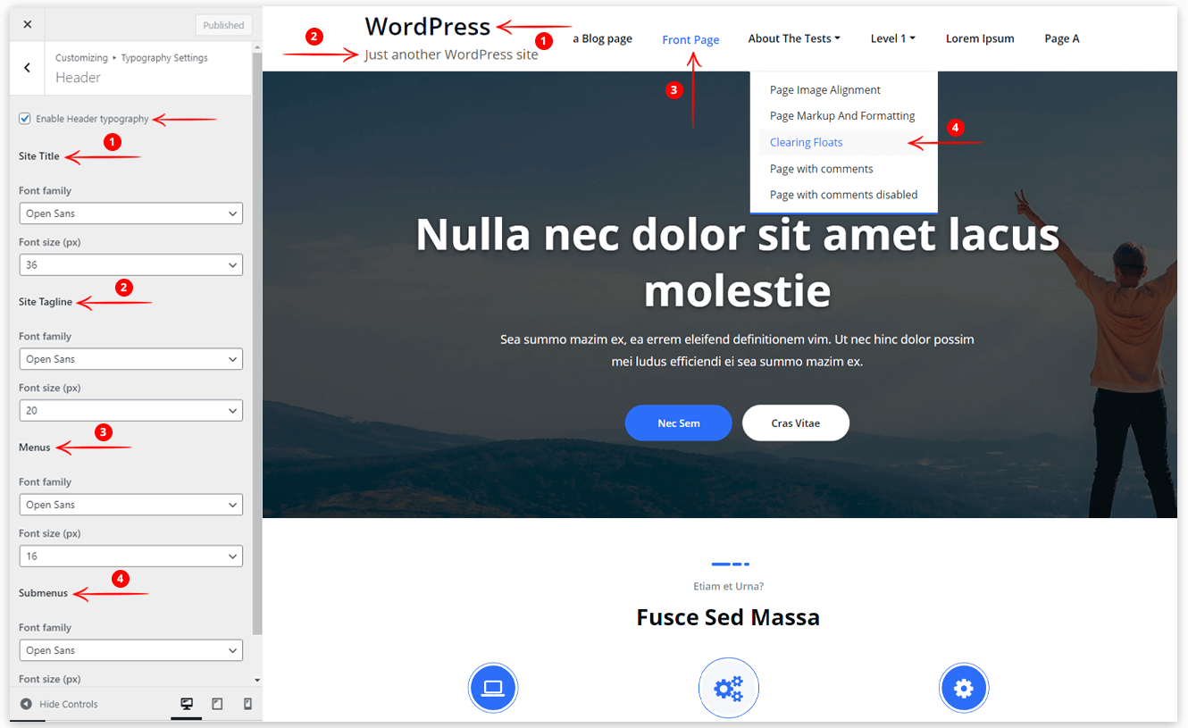Viewport: 1188px width, 728px height.
Task: Switch to mobile preview icon
Action: 247,704
